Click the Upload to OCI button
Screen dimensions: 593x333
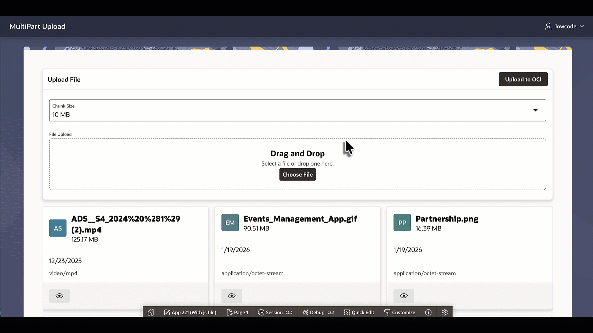(523, 79)
